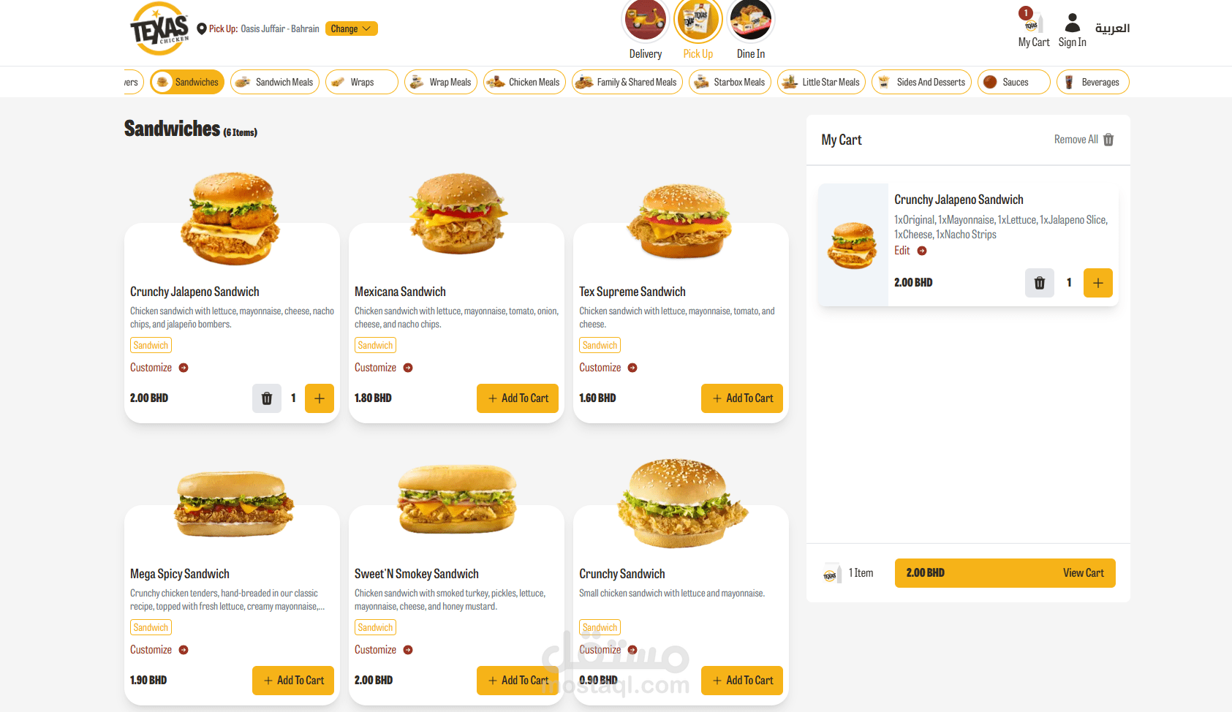Click the plus button on Crunchy Jalapeno card
Screen dimensions: 1232x712
[x=320, y=398]
